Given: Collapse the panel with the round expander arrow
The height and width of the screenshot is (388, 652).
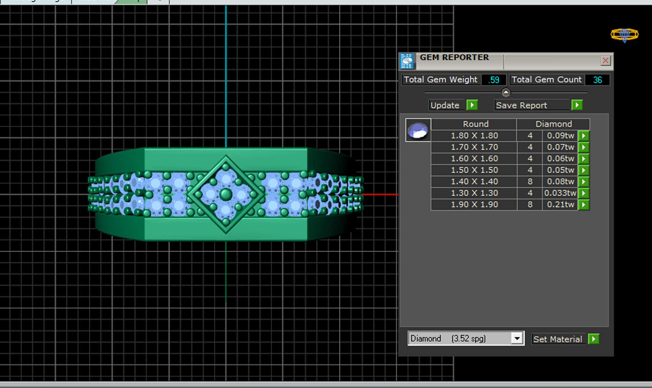Looking at the screenshot, I should [506, 92].
